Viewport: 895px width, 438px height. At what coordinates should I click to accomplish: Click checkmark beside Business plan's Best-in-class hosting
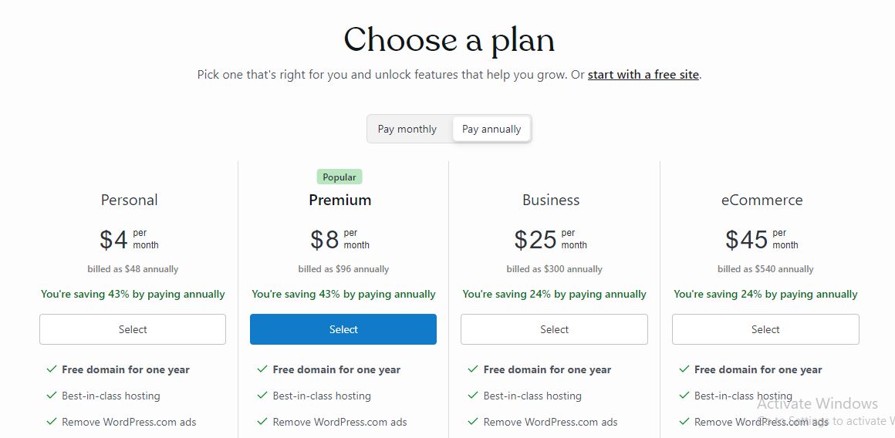click(x=473, y=396)
